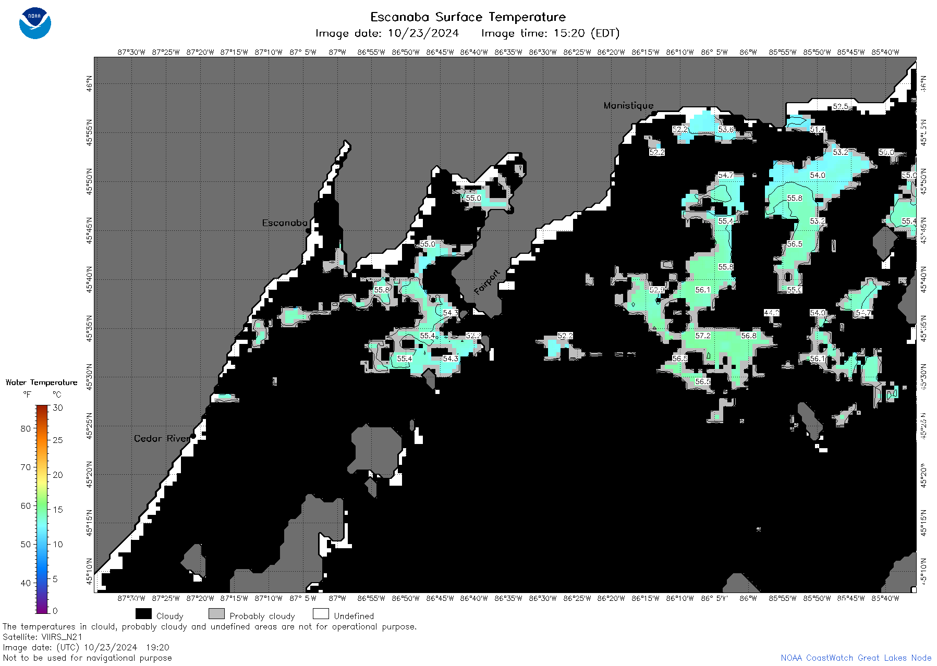Click the Probably cloudy legend label text
Image resolution: width=937 pixels, height=666 pixels.
click(x=262, y=616)
